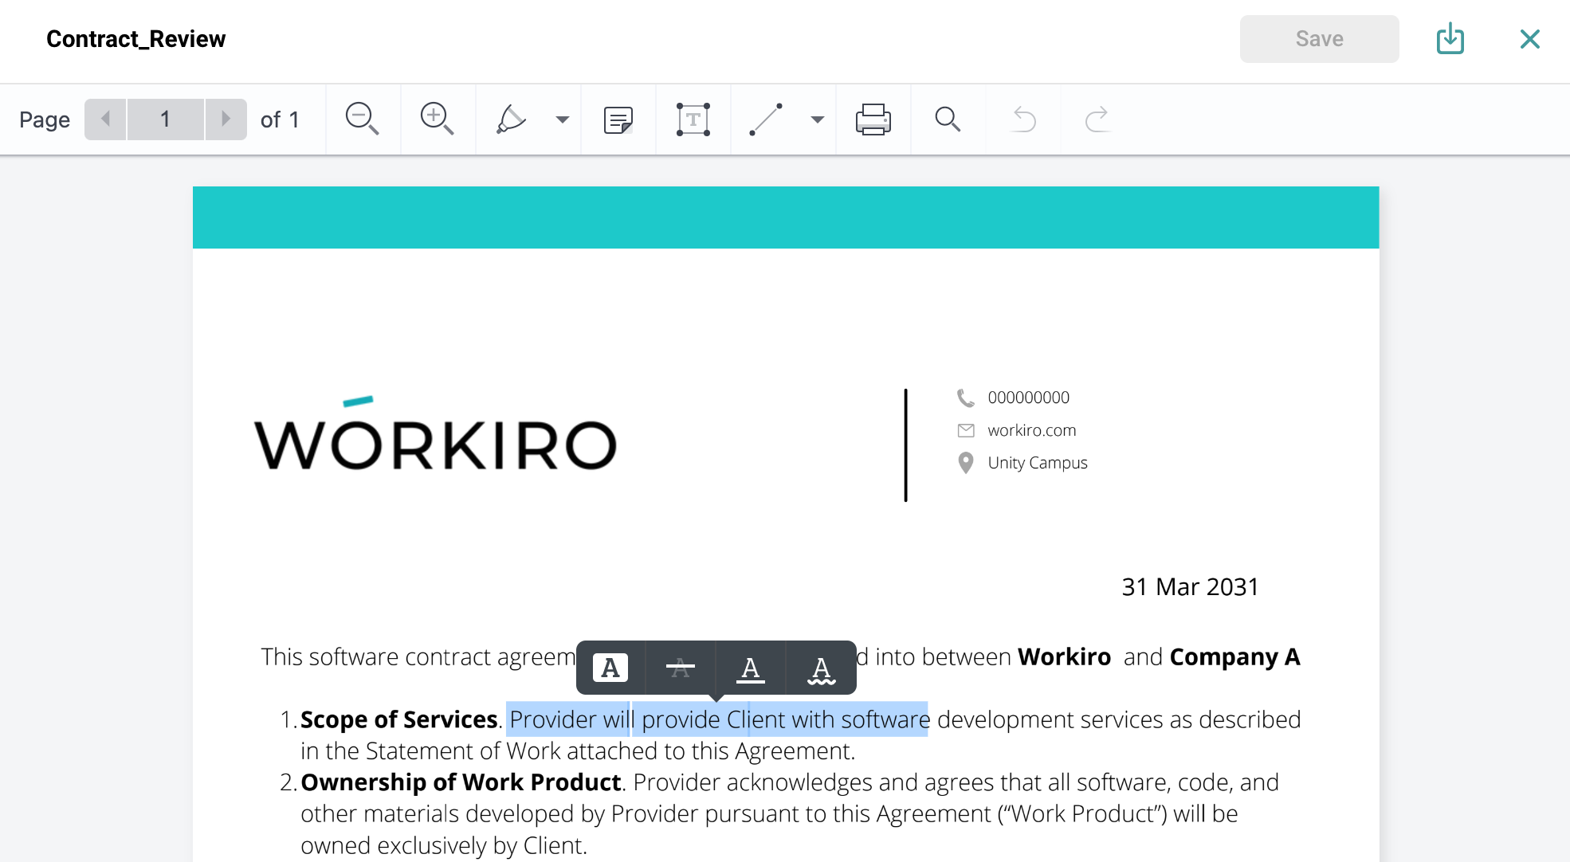Add a sticky note comment
Image resolution: width=1570 pixels, height=862 pixels.
coord(617,119)
